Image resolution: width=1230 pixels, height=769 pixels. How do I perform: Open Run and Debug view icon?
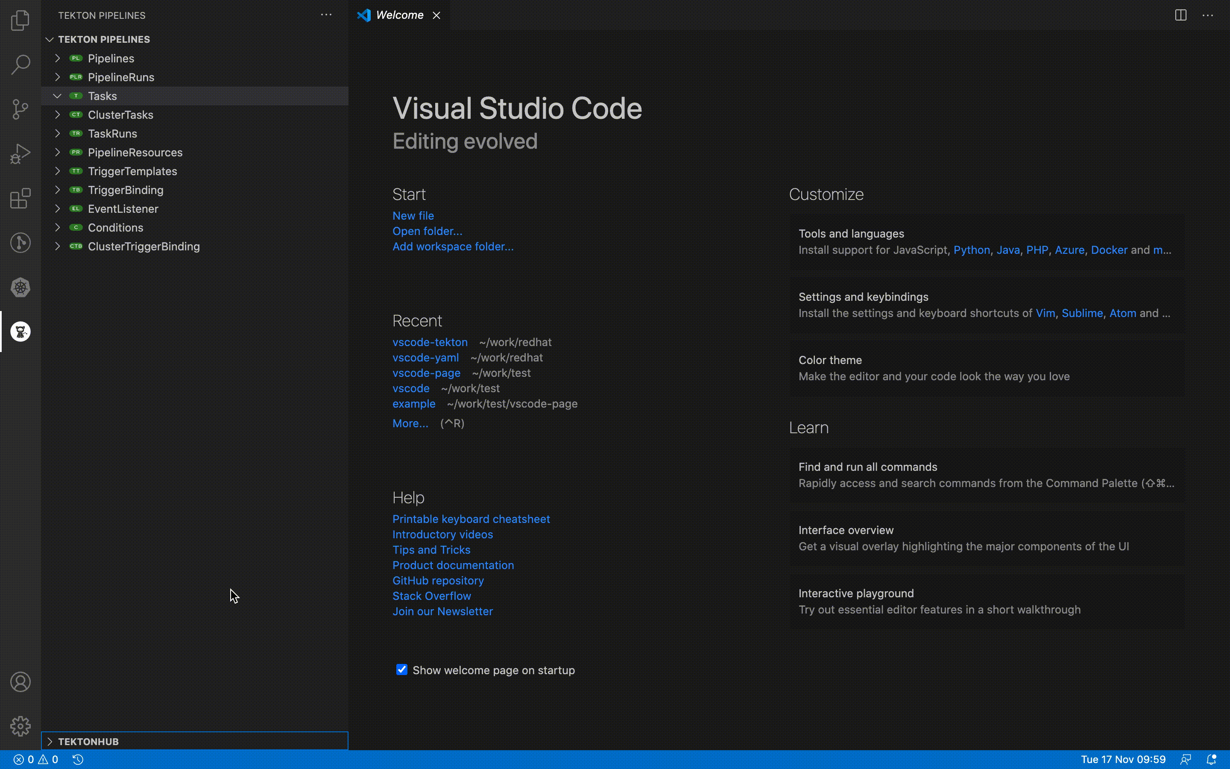(20, 154)
